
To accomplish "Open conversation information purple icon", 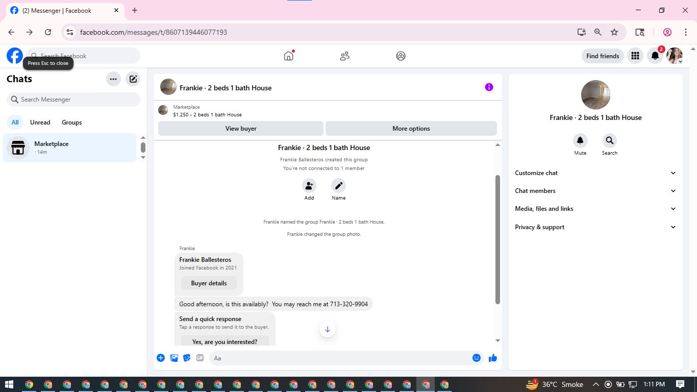I will coord(489,87).
